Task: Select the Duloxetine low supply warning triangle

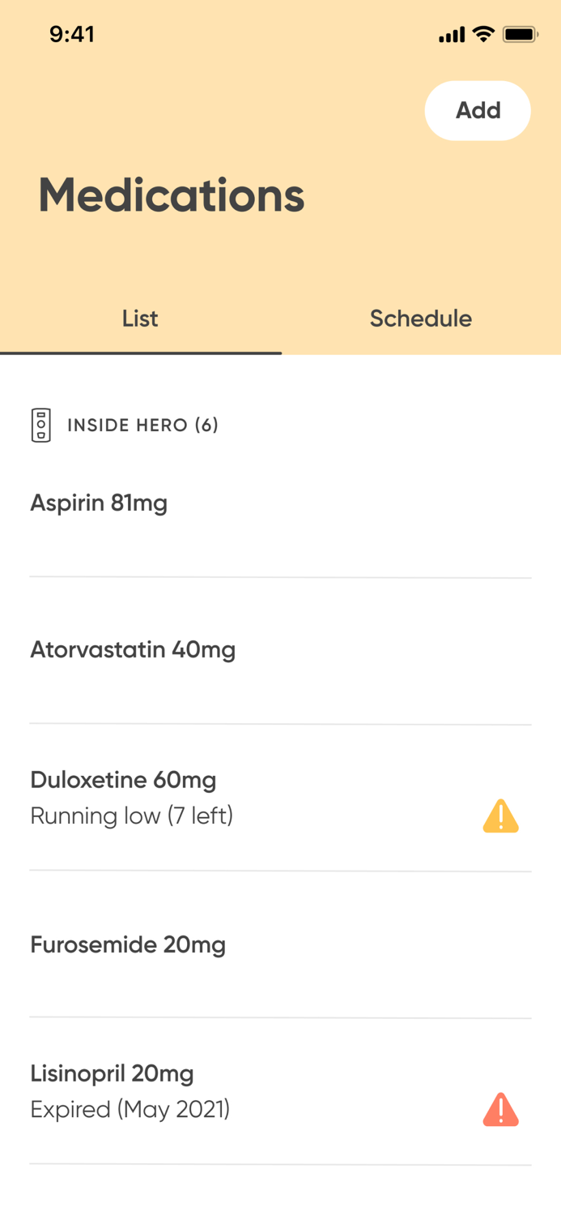Action: tap(500, 816)
